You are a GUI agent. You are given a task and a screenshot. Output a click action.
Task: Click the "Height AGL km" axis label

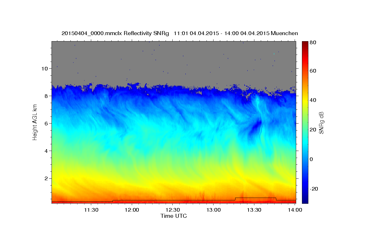35,122
